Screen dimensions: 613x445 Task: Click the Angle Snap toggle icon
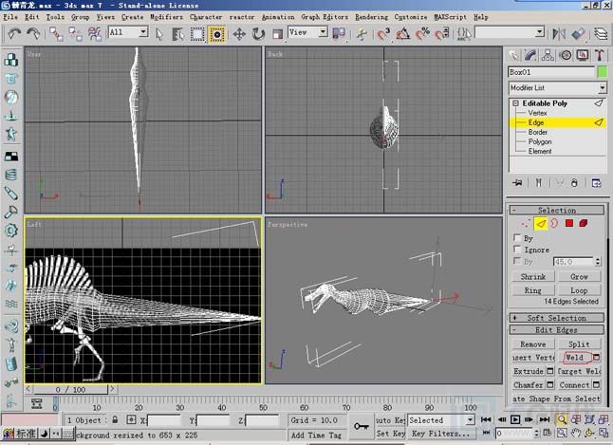coord(402,34)
